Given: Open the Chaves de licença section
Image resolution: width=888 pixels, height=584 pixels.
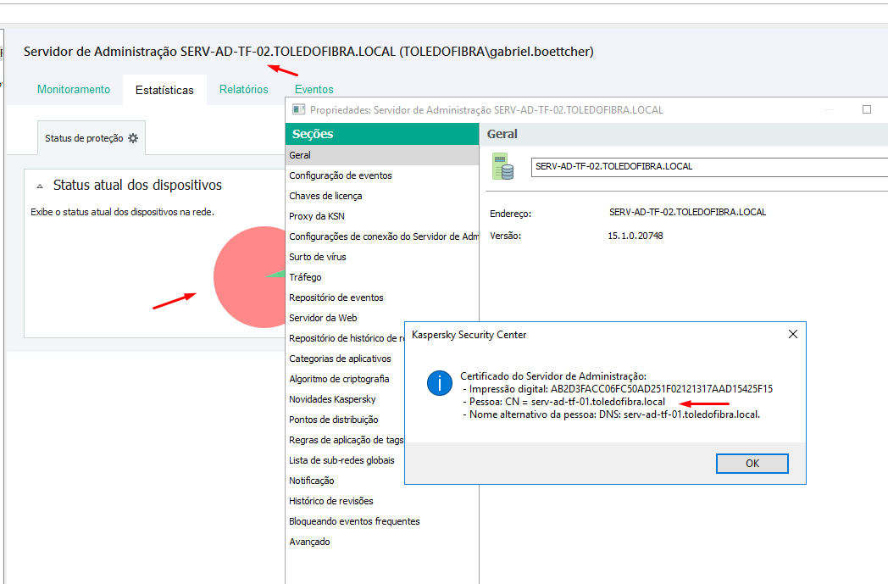Looking at the screenshot, I should coord(382,196).
